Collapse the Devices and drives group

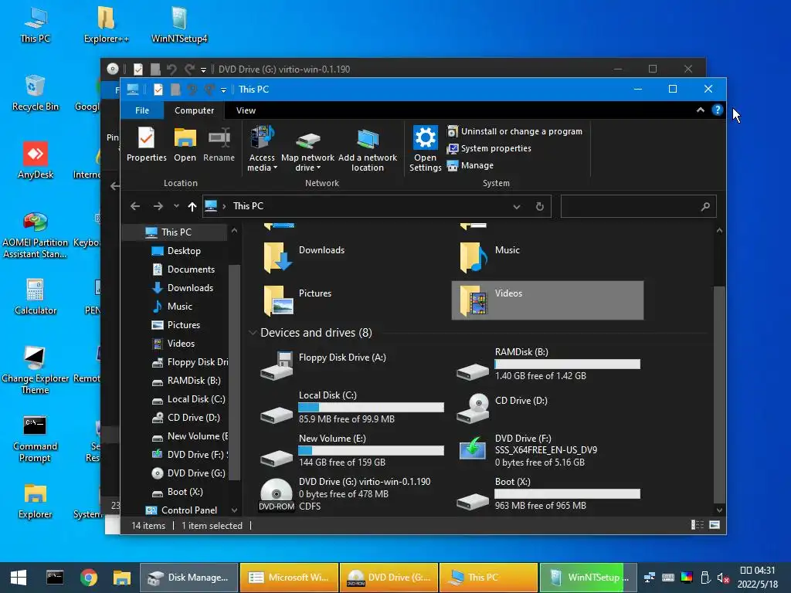(x=253, y=333)
